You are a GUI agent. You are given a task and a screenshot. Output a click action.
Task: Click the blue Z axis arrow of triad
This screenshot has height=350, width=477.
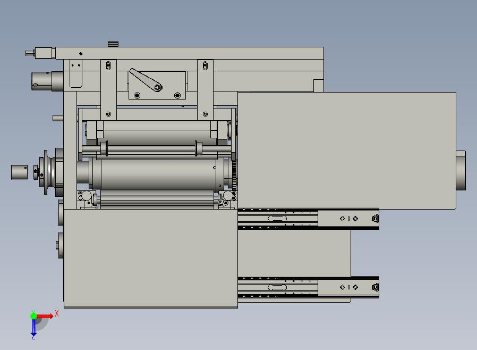[x=33, y=327]
